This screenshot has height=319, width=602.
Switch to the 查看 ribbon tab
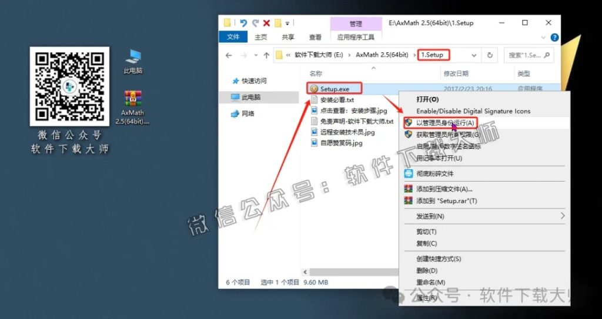click(315, 37)
